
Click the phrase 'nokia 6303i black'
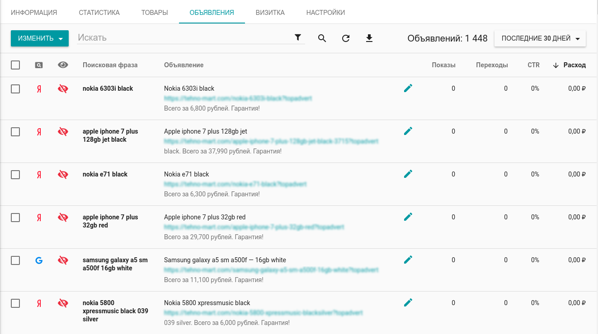point(108,88)
